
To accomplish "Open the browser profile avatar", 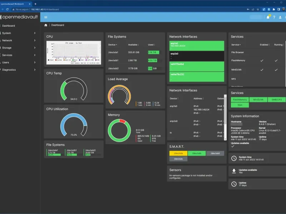I will (x=283, y=9).
